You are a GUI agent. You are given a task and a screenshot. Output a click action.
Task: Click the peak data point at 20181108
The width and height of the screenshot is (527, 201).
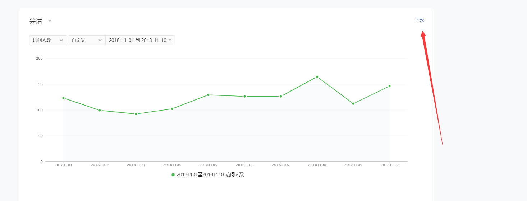coord(317,77)
